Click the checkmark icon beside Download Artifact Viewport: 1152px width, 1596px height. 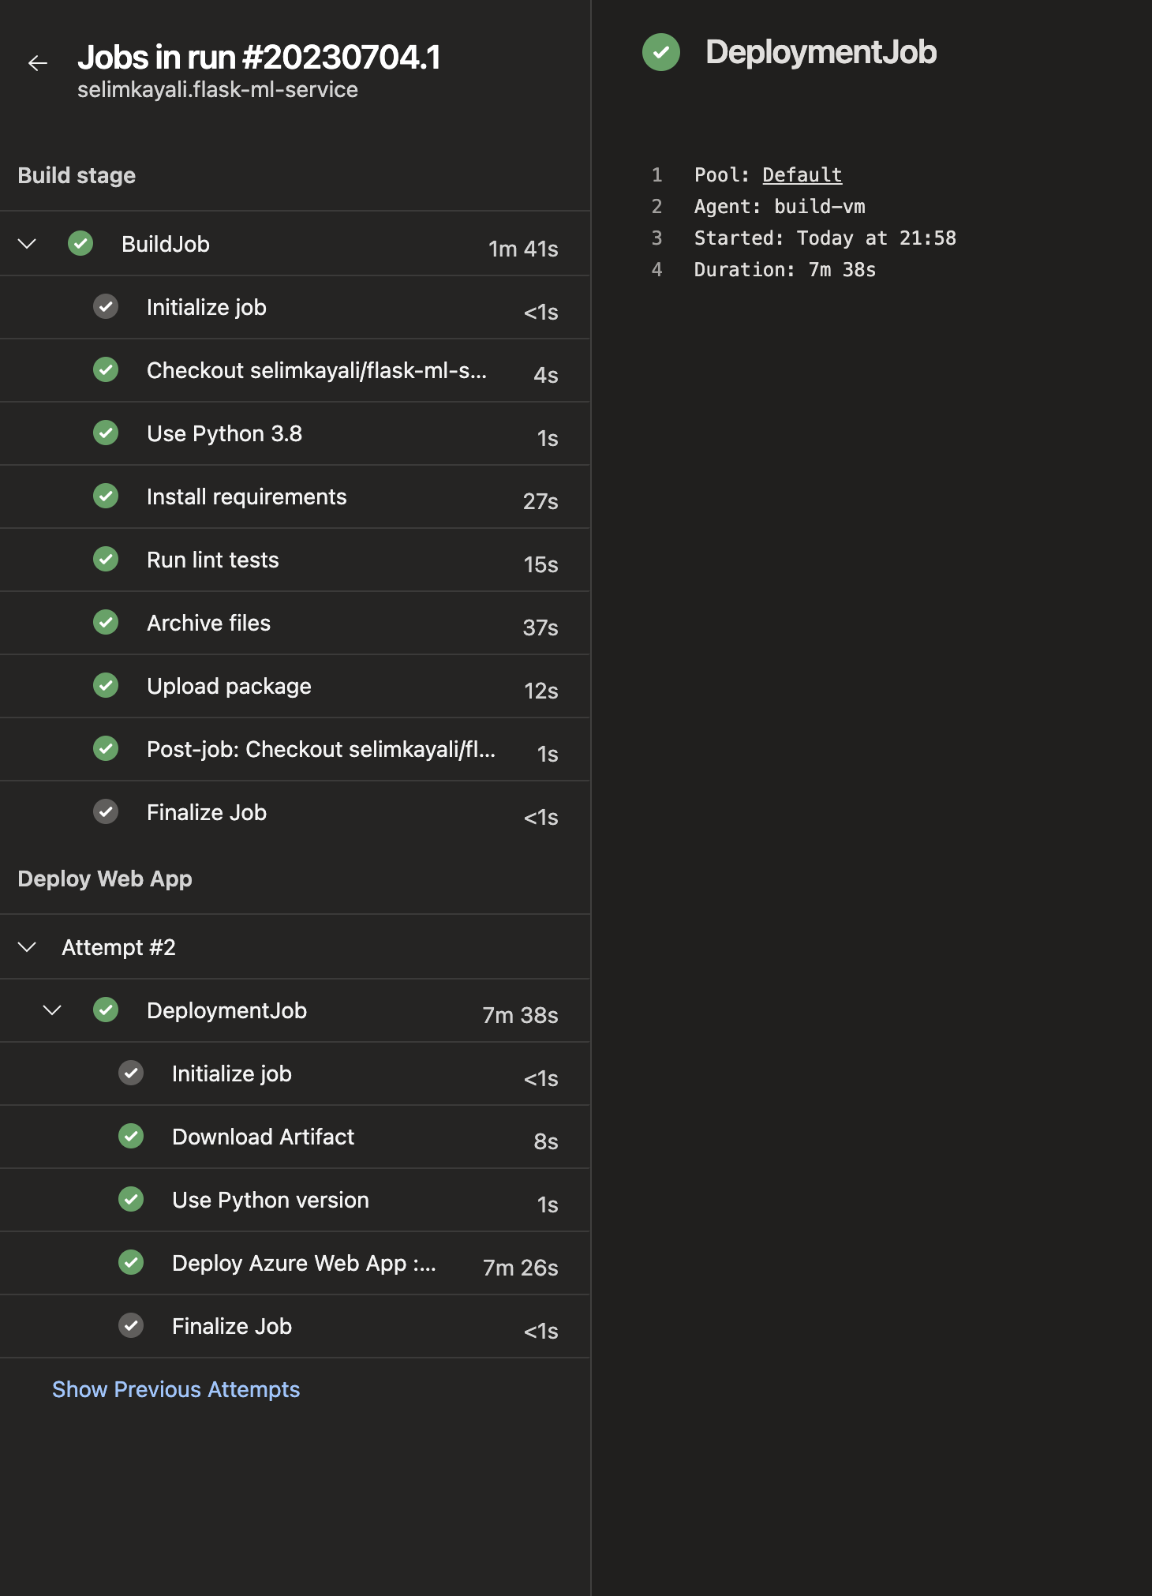click(131, 1137)
